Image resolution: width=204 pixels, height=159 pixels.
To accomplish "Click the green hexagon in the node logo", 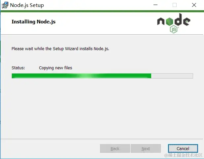I will 170,21.
